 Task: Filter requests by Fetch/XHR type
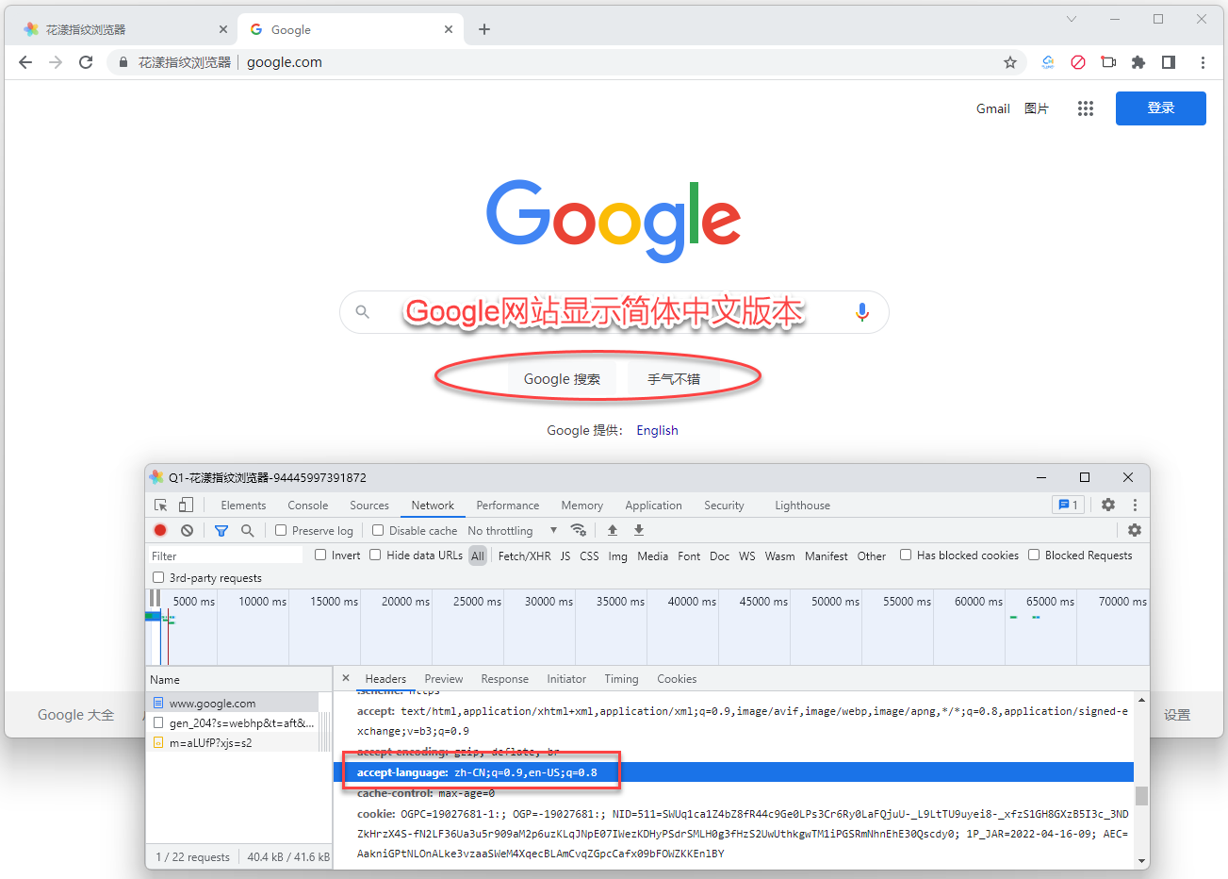coord(525,556)
